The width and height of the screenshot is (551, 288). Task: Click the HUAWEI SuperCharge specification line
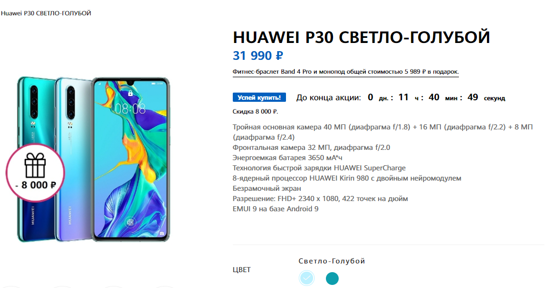point(319,168)
